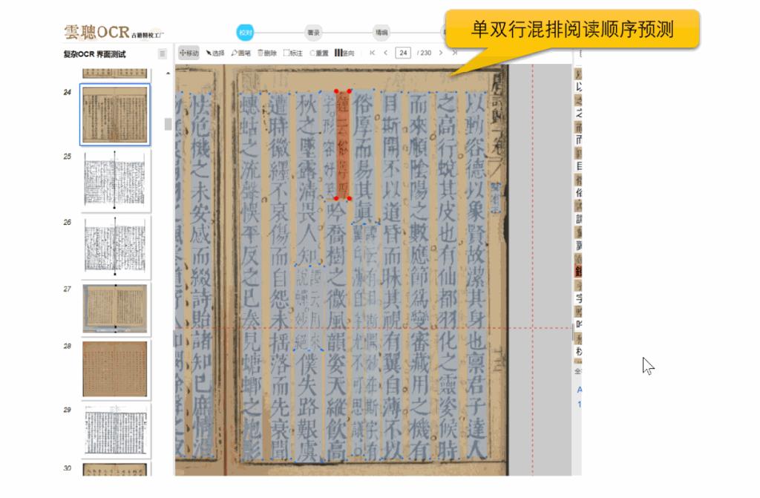Activate the 选择 arrow selection tool
Image resolution: width=760 pixels, height=498 pixels.
(x=214, y=53)
